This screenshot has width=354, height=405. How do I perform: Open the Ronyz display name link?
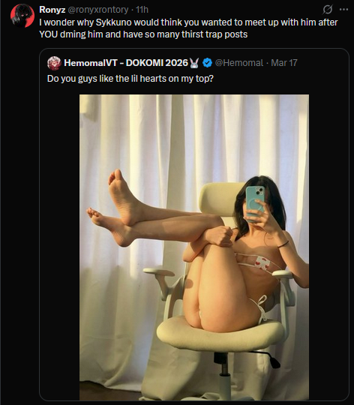point(52,10)
